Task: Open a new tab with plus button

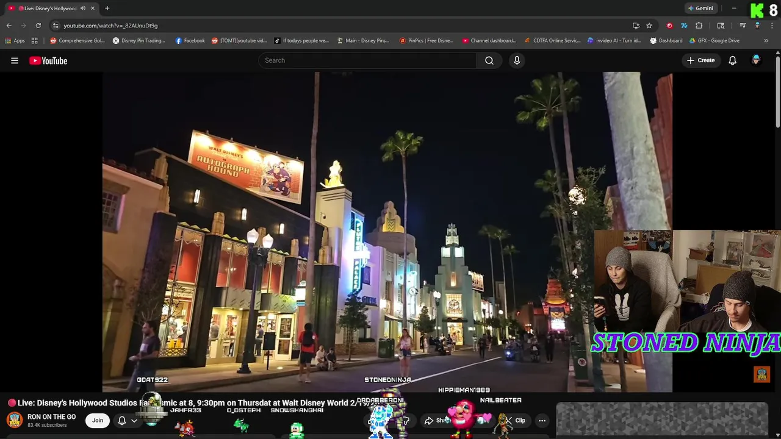Action: (x=107, y=9)
